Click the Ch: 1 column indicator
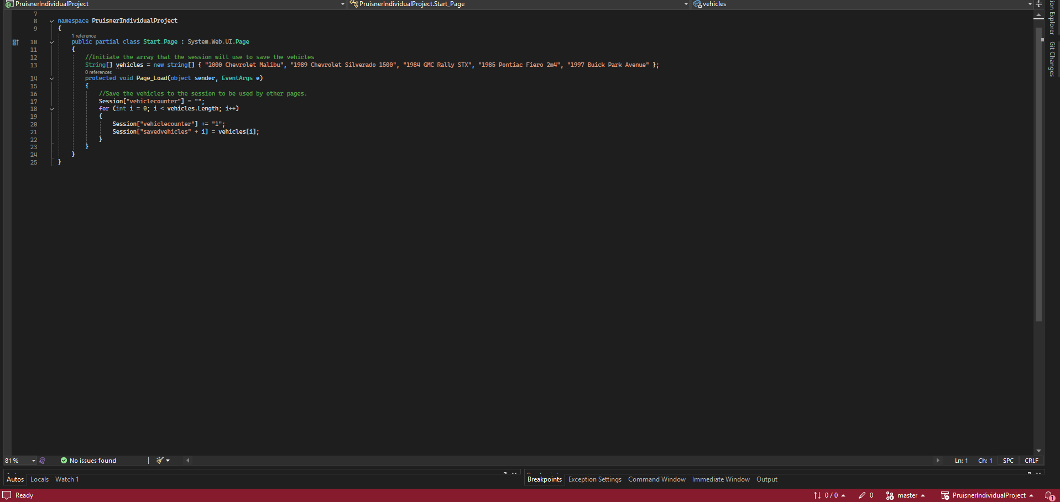Screen dimensions: 1060x502 pyautogui.click(x=985, y=461)
